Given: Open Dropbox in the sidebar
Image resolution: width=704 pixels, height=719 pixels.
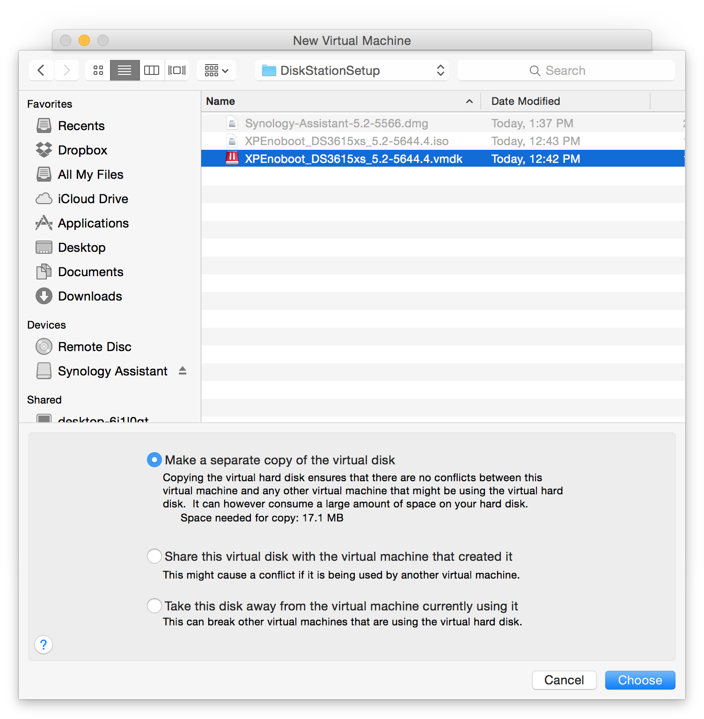Looking at the screenshot, I should (x=72, y=150).
